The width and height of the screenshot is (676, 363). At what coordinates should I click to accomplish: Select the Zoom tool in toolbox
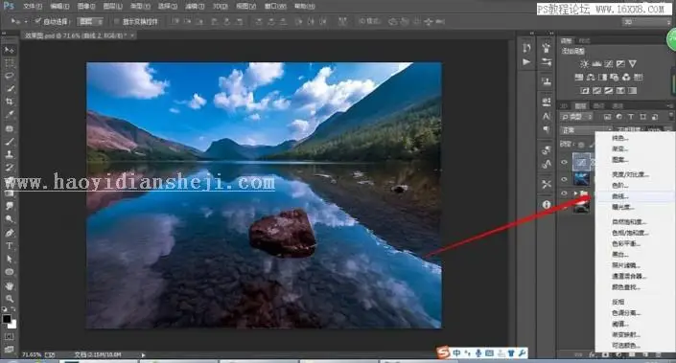coord(9,299)
